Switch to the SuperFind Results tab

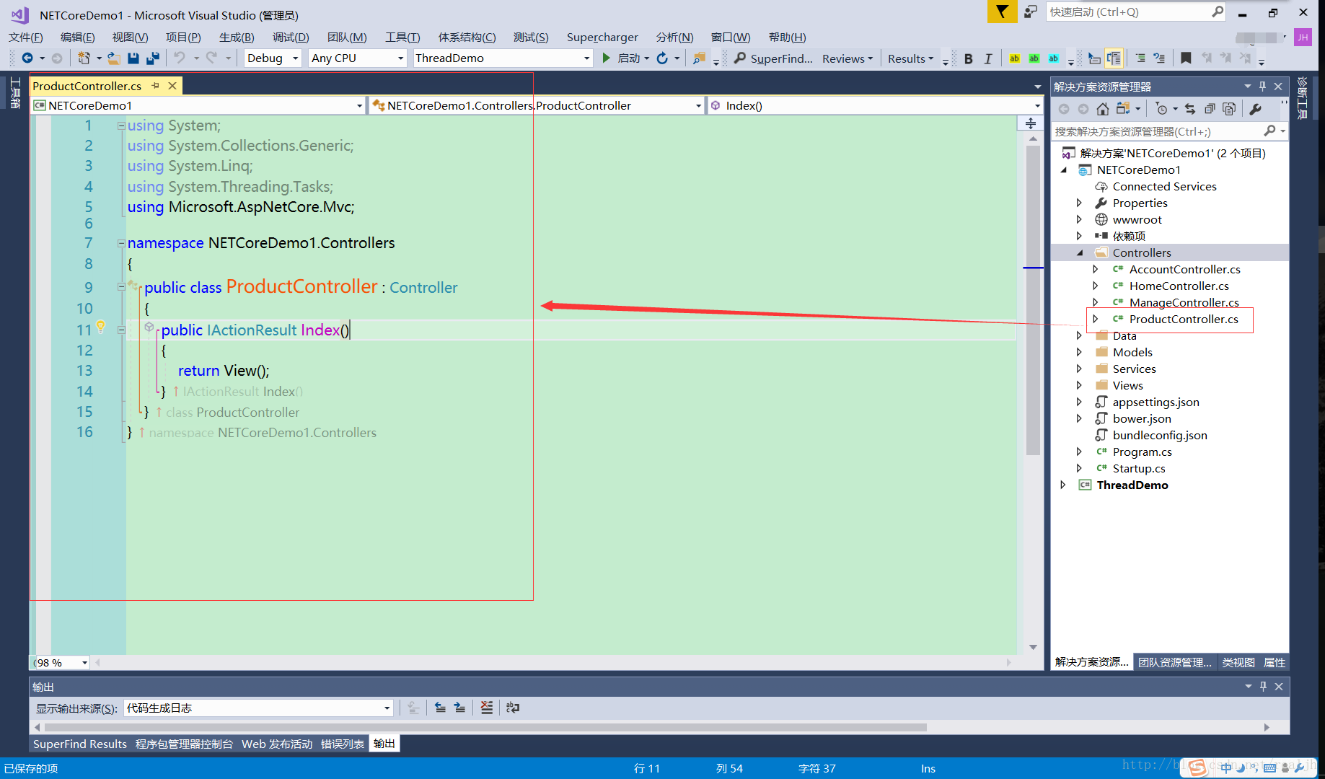tap(80, 744)
